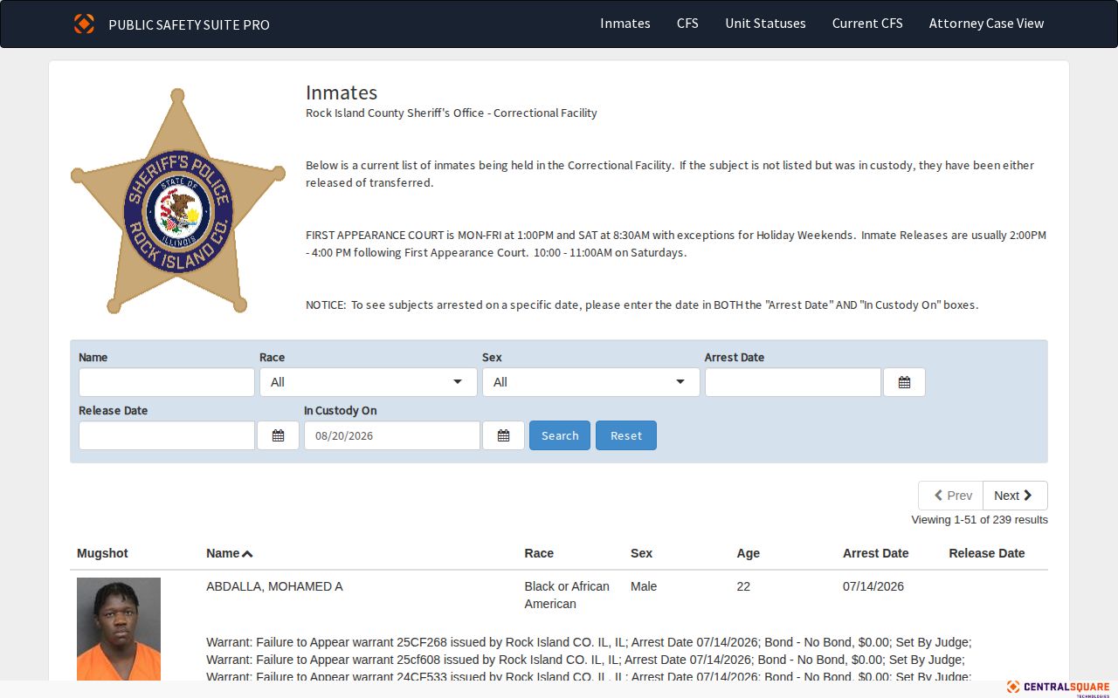Click the Mugshot column header
Image resolution: width=1118 pixels, height=698 pixels.
click(102, 553)
